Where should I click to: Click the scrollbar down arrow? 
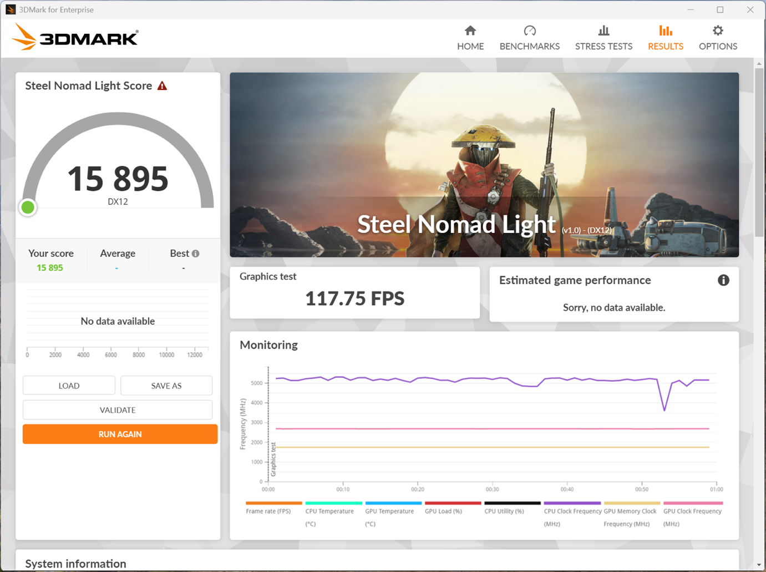coord(759,565)
